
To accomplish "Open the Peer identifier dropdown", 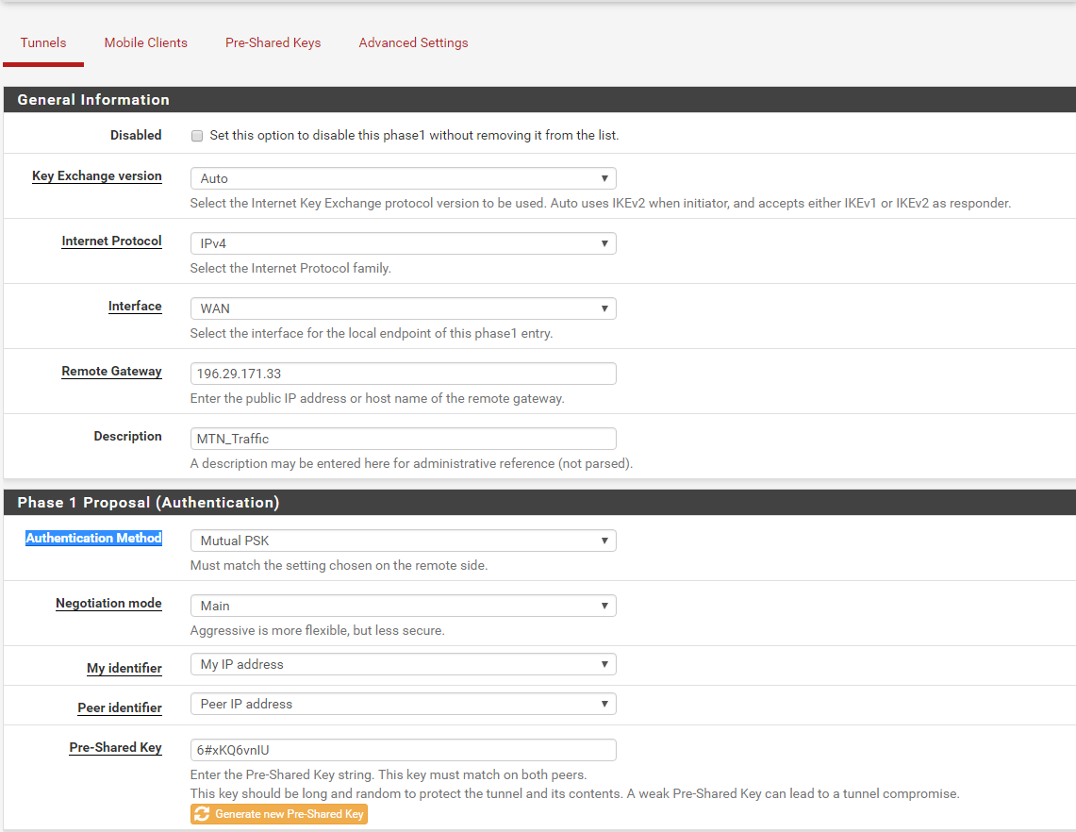I will click(x=403, y=705).
